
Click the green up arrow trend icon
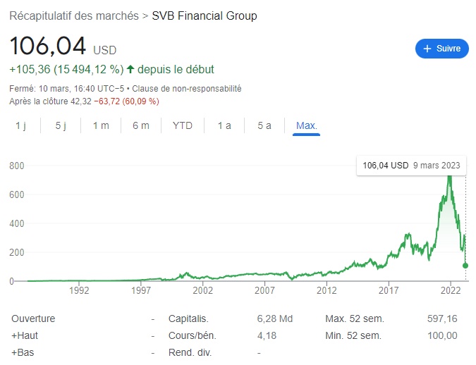(x=130, y=69)
